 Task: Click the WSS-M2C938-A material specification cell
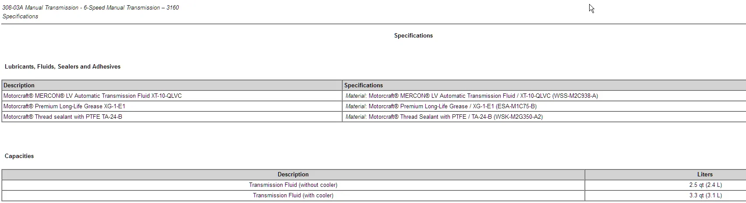pyautogui.click(x=544, y=96)
